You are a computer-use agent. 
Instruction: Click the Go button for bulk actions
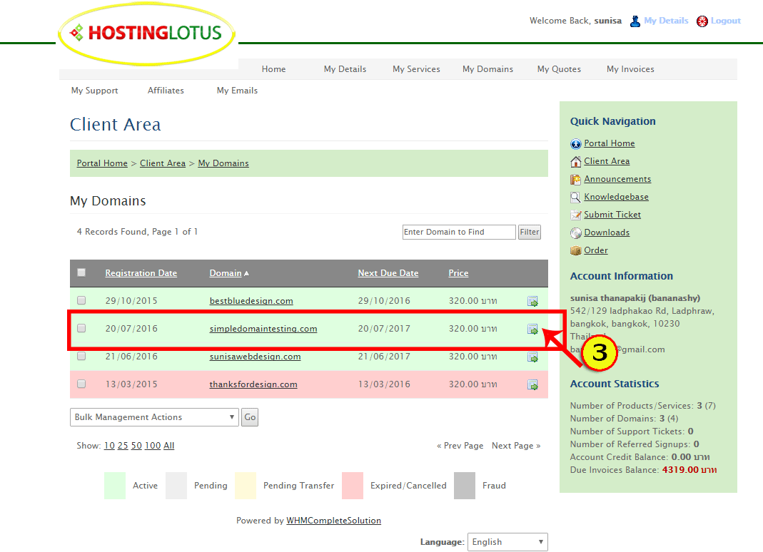[x=250, y=417]
